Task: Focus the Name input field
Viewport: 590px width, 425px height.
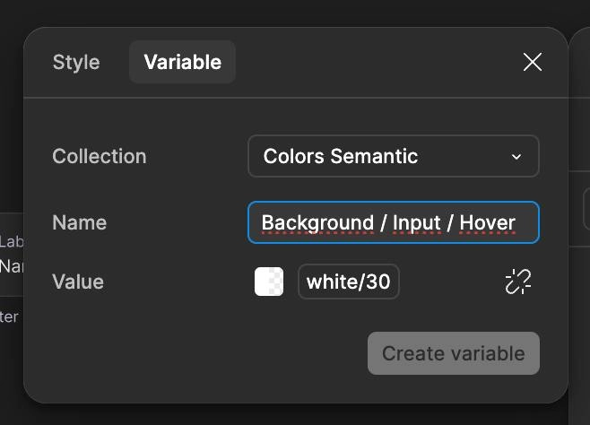Action: point(394,222)
